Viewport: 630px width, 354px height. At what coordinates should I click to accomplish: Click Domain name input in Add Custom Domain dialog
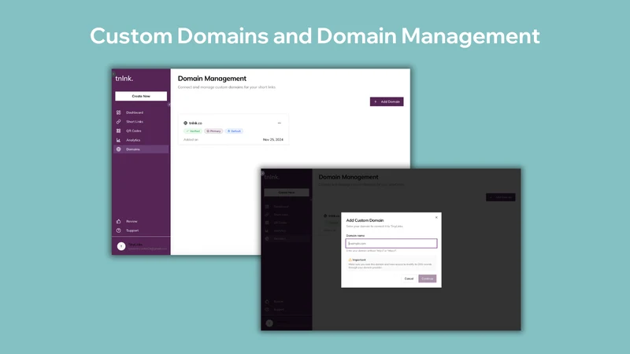(391, 243)
